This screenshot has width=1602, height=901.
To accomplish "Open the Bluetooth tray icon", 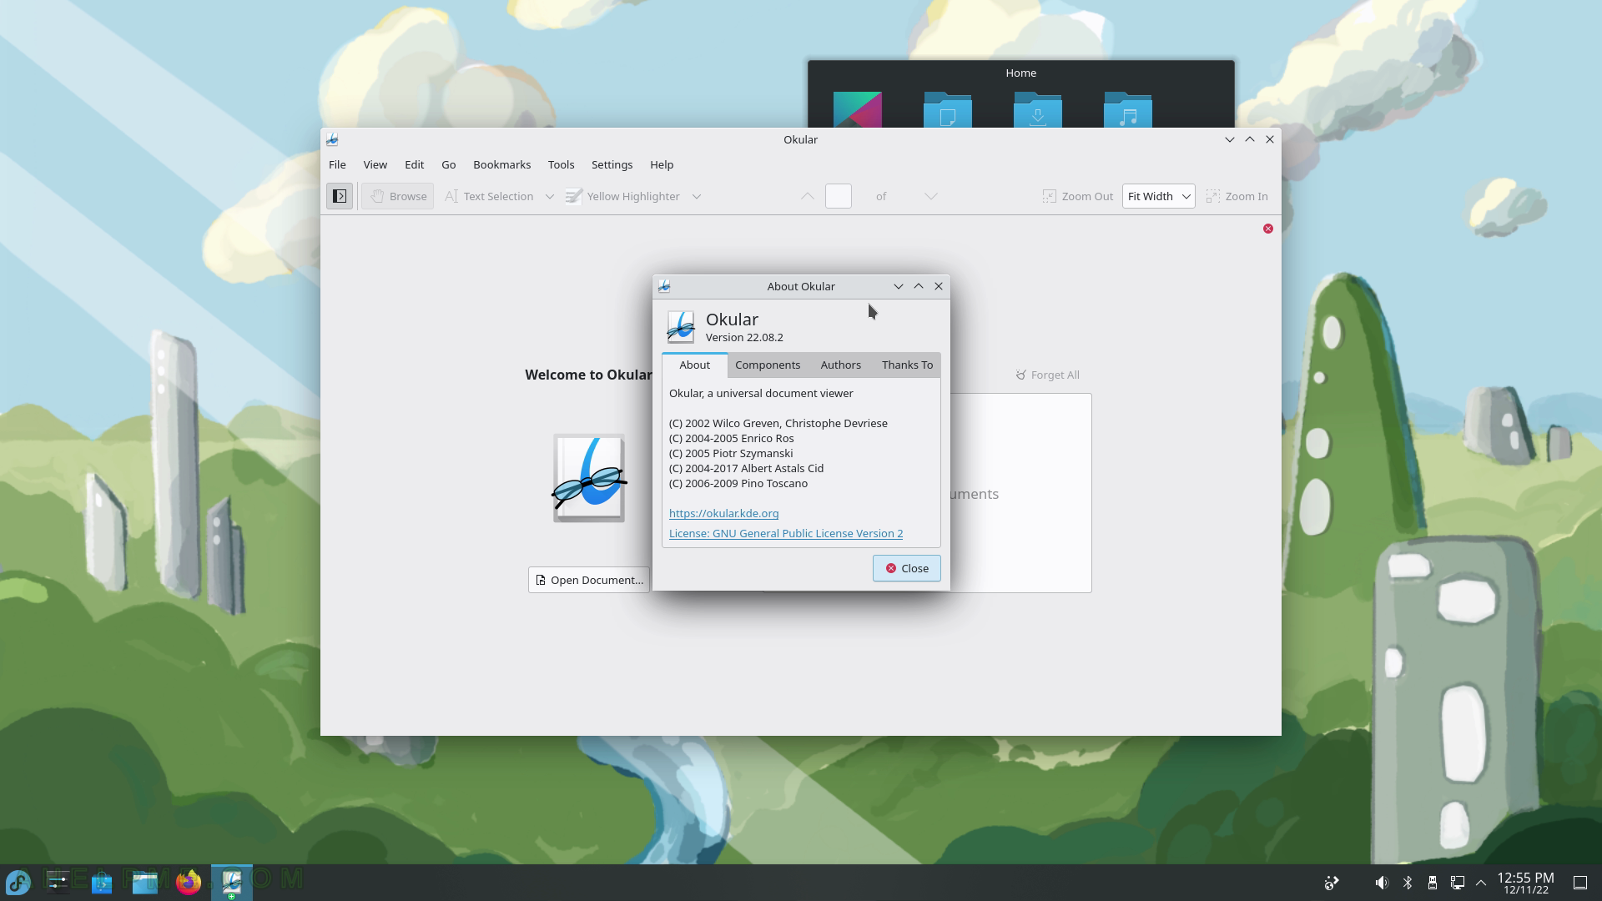I will (1408, 883).
